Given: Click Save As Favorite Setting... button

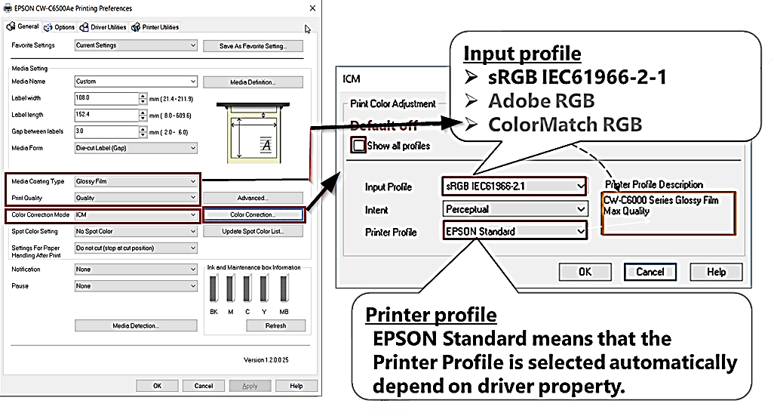Looking at the screenshot, I should pyautogui.click(x=253, y=46).
